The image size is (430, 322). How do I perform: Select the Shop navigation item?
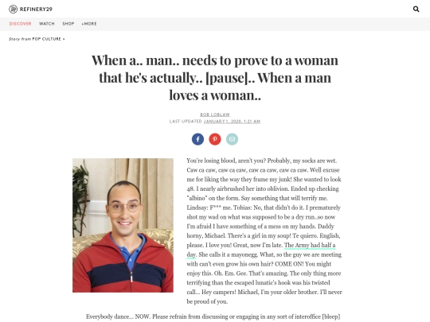tap(68, 24)
